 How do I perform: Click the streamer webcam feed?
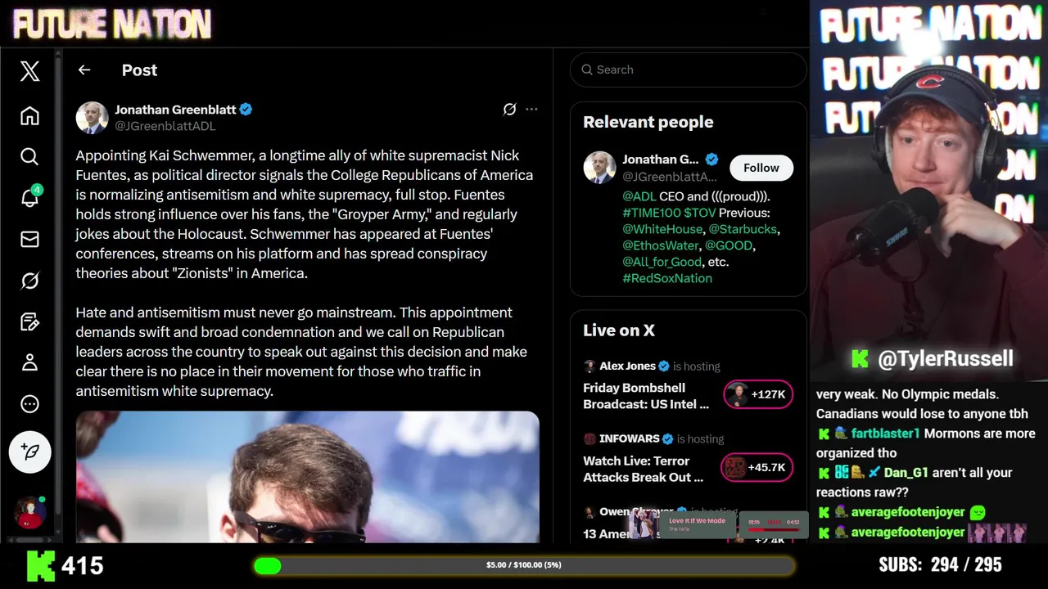tap(929, 192)
